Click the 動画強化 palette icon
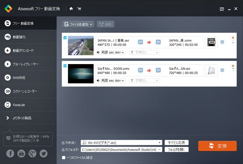 8,37
